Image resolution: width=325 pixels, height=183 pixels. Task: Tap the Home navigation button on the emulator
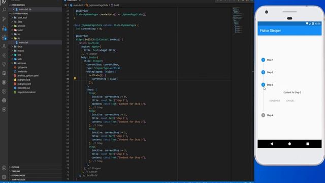pos(289,144)
